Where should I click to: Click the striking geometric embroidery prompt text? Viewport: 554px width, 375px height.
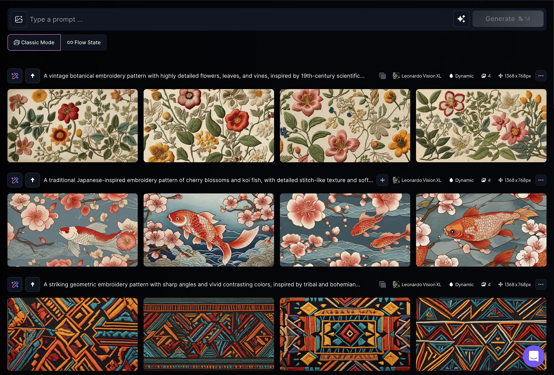(x=202, y=284)
